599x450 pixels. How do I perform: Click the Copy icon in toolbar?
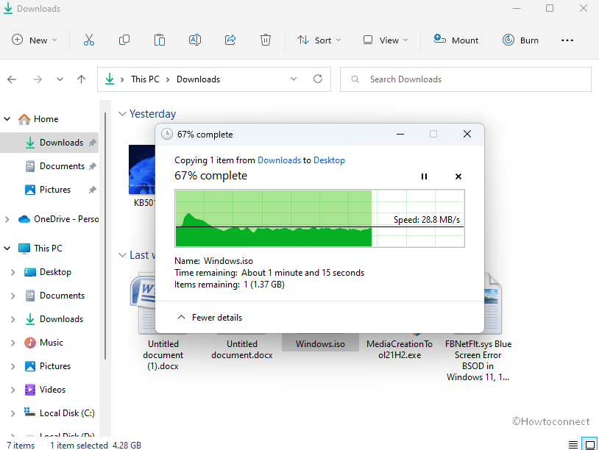(x=124, y=40)
